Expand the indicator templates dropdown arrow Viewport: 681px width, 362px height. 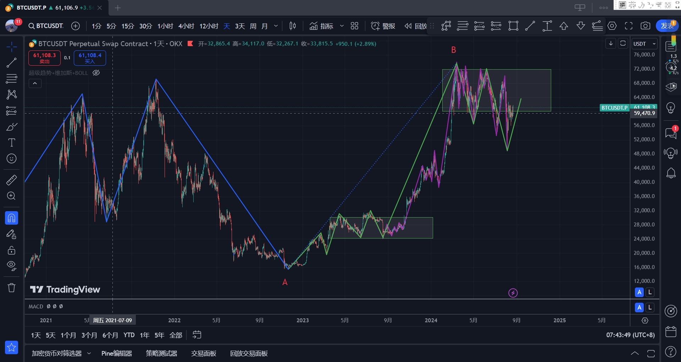point(342,26)
